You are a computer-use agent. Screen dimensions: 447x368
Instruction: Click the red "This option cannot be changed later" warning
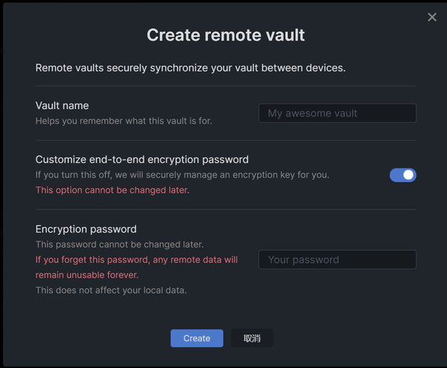[x=112, y=190]
